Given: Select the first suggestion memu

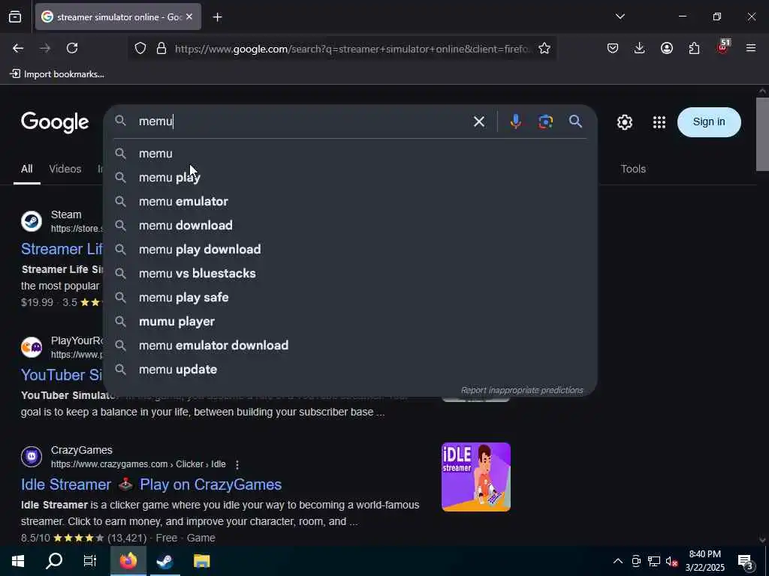Looking at the screenshot, I should coord(350,153).
